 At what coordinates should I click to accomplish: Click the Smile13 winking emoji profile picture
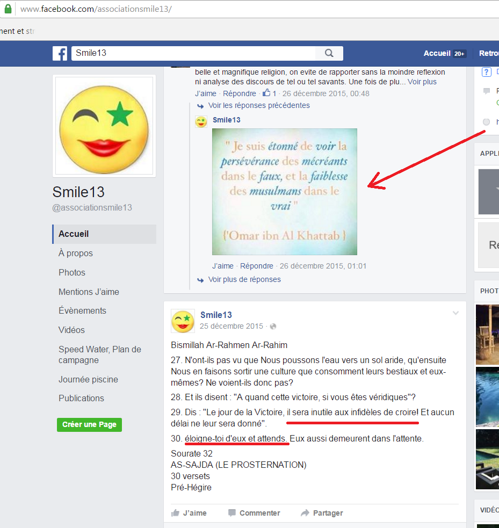(104, 126)
